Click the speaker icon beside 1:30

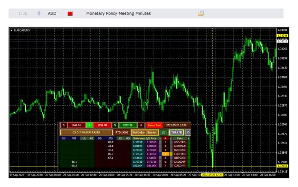pos(39,13)
